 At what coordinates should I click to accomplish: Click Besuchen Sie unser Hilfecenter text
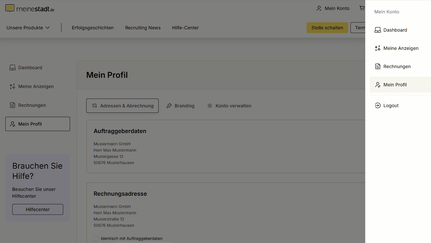(34, 193)
